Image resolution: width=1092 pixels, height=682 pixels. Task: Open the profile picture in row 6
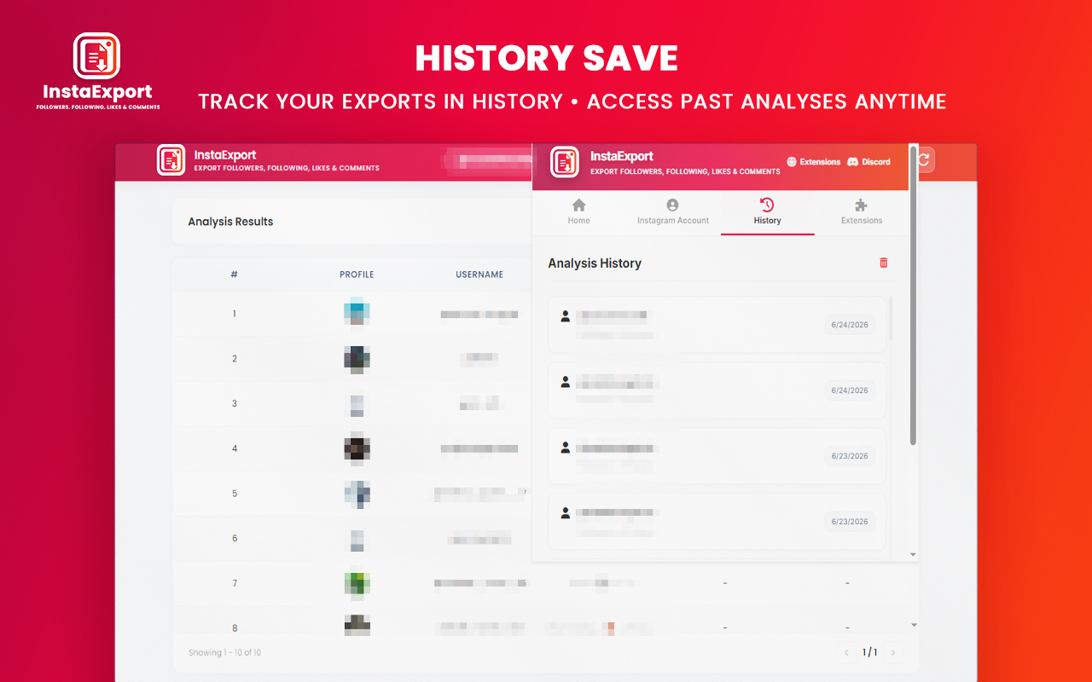(x=357, y=539)
